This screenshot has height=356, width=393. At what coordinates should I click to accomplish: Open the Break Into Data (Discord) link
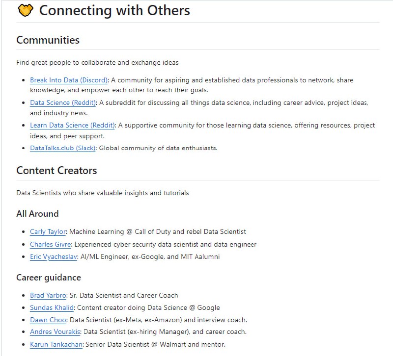click(x=68, y=80)
